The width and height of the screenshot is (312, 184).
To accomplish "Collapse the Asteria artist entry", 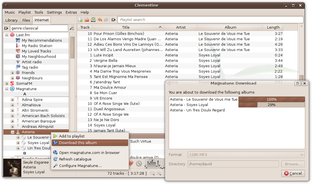I will point(13,132).
